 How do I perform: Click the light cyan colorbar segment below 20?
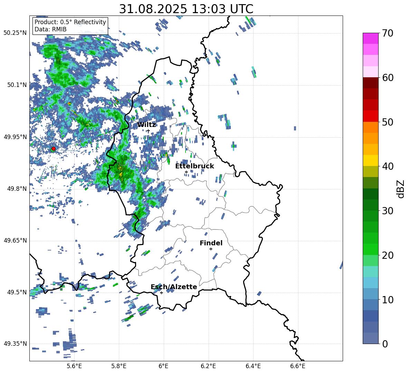click(x=370, y=272)
